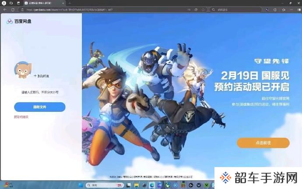
Task: Focus the extraction code input field
Action: point(39,92)
